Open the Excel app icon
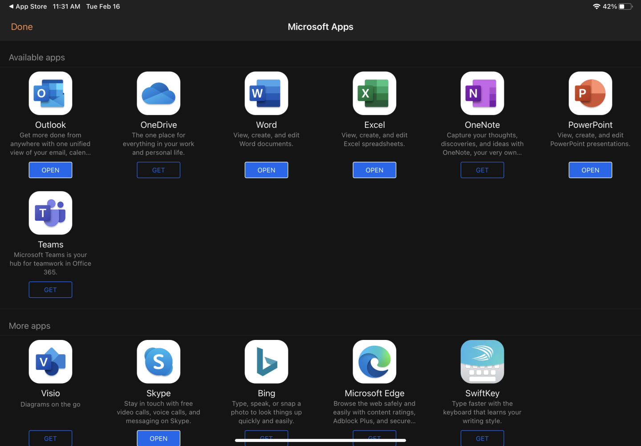Image resolution: width=641 pixels, height=446 pixels. [374, 93]
